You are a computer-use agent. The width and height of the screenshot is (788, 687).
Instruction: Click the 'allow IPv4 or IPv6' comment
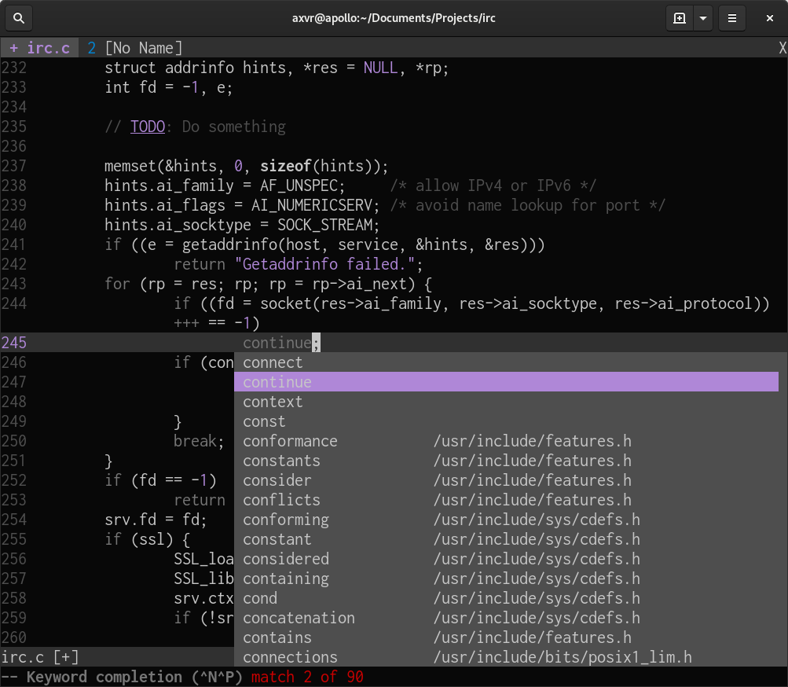[493, 185]
